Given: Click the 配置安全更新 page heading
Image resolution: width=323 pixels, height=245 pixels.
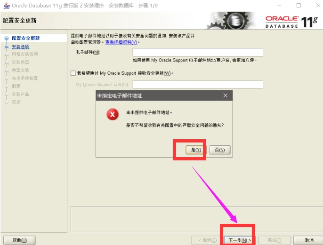Looking at the screenshot, I should [20, 21].
